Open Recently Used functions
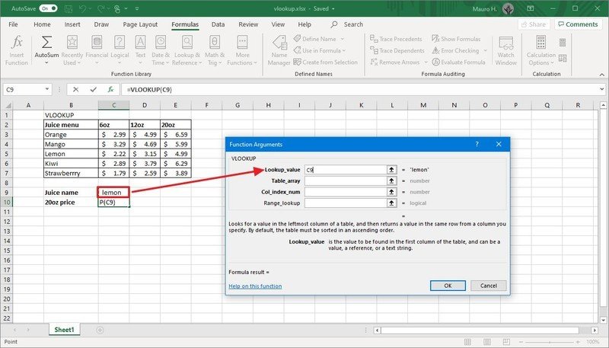609x348 pixels. pyautogui.click(x=72, y=50)
